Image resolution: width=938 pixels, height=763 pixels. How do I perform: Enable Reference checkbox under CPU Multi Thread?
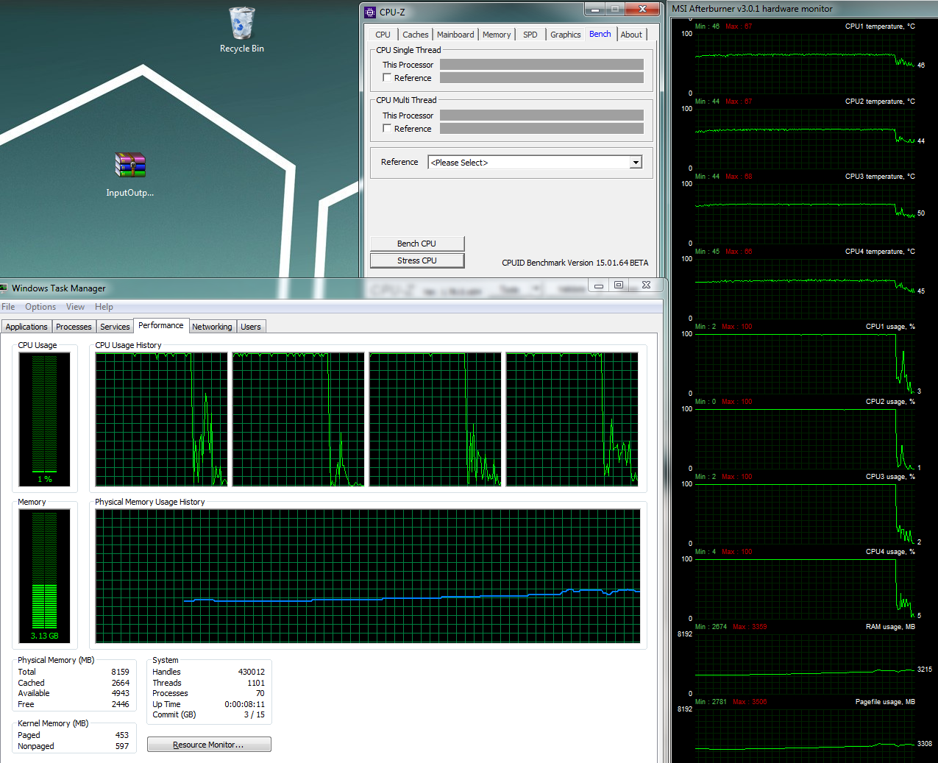click(387, 129)
